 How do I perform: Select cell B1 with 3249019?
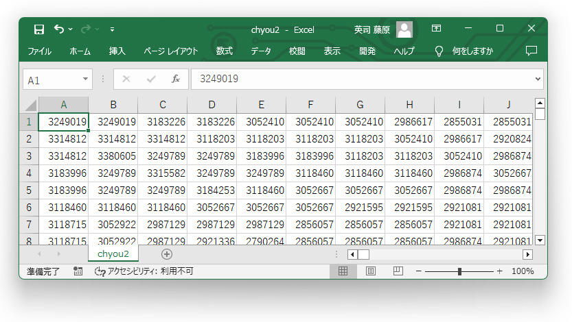pos(113,121)
